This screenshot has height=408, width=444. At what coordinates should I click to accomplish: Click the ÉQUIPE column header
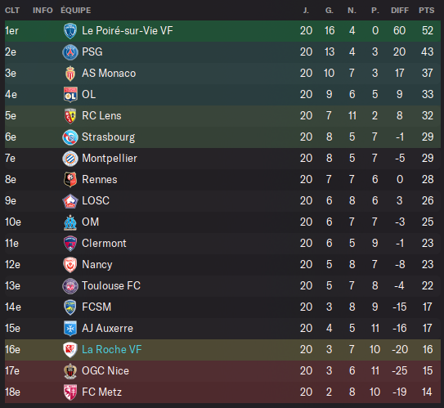coord(76,10)
